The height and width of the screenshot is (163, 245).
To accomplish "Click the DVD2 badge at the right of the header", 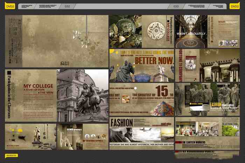I will click(x=234, y=6).
